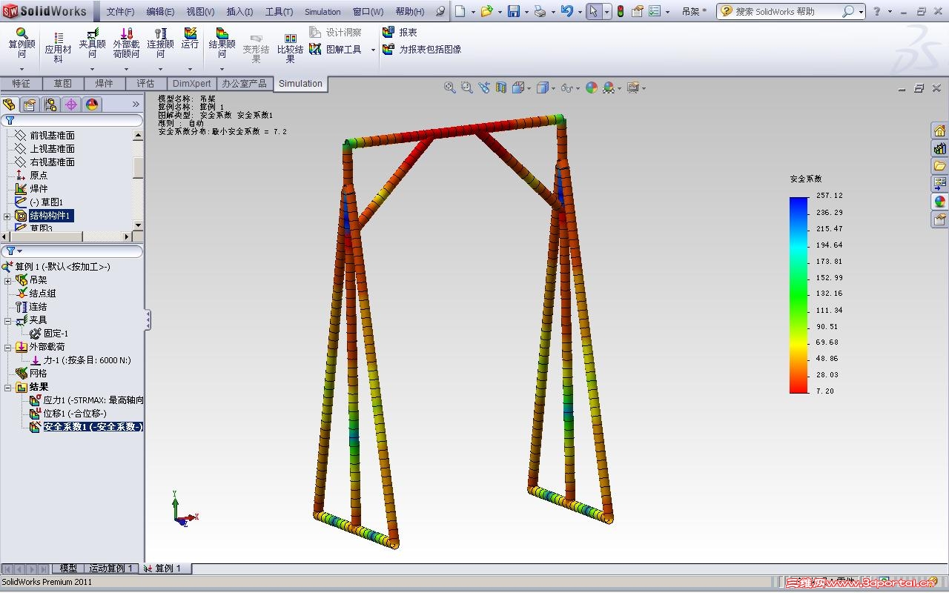Select 位移1 displacement result plot
The height and width of the screenshot is (593, 949).
point(68,414)
